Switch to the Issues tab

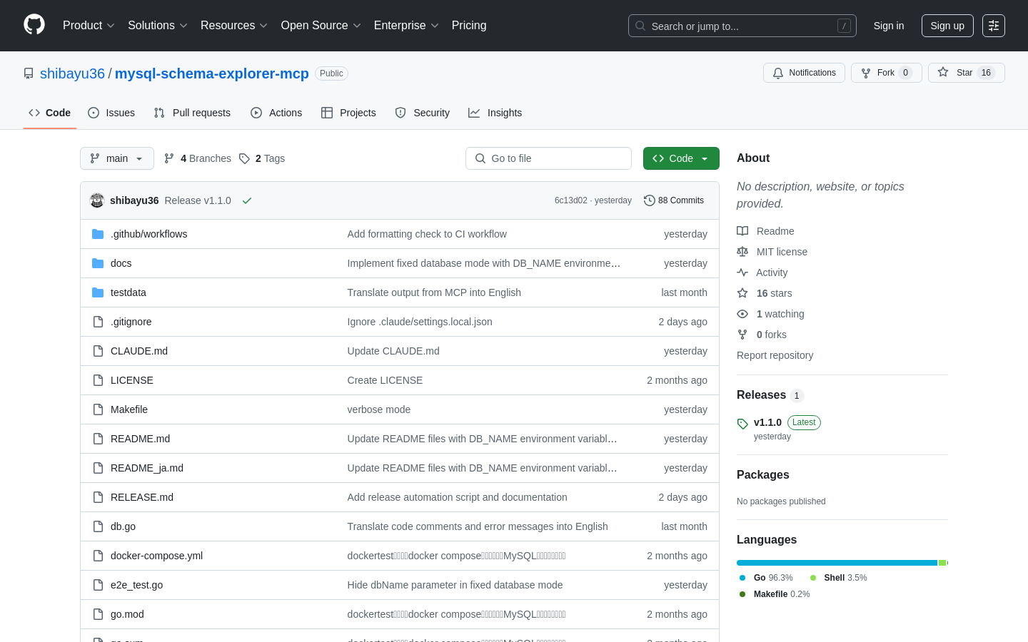pyautogui.click(x=111, y=113)
